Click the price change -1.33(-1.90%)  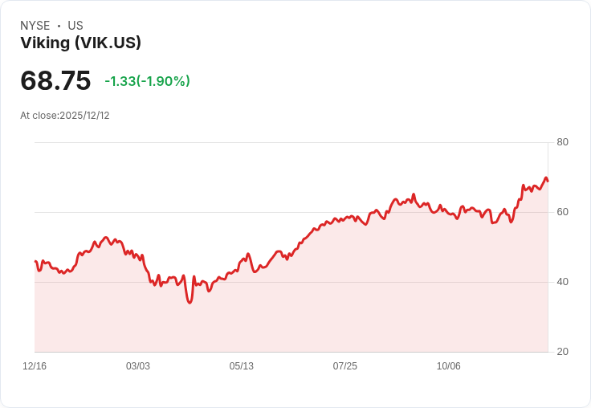click(148, 81)
